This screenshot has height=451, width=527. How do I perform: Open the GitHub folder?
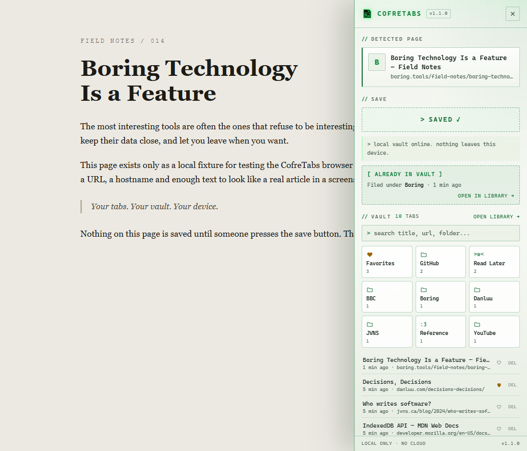[441, 262]
